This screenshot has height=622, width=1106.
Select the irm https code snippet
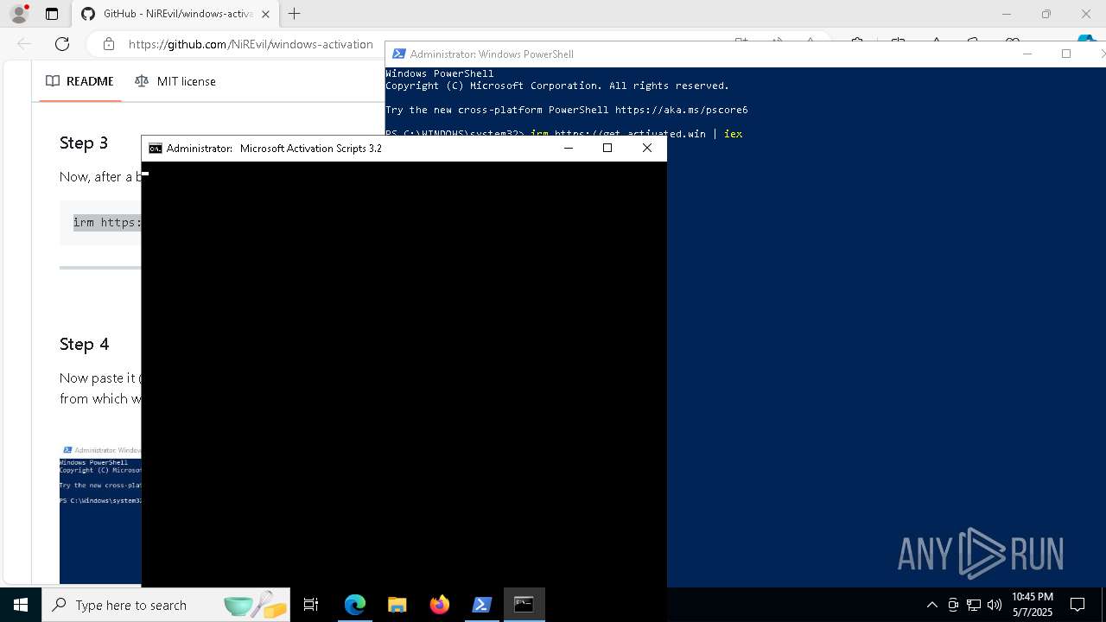pos(107,222)
